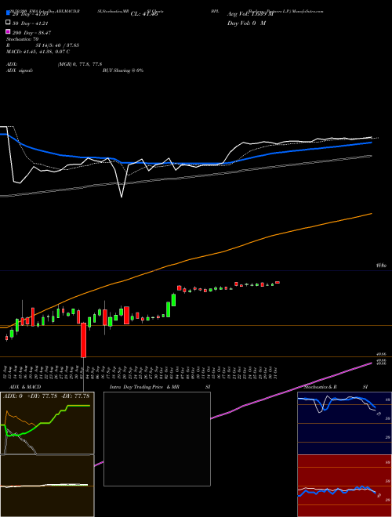
Task: Select the '20 Day - 41.39' legend text
Action: (29, 14)
